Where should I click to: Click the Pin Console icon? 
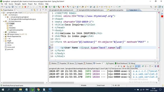click(x=143, y=66)
